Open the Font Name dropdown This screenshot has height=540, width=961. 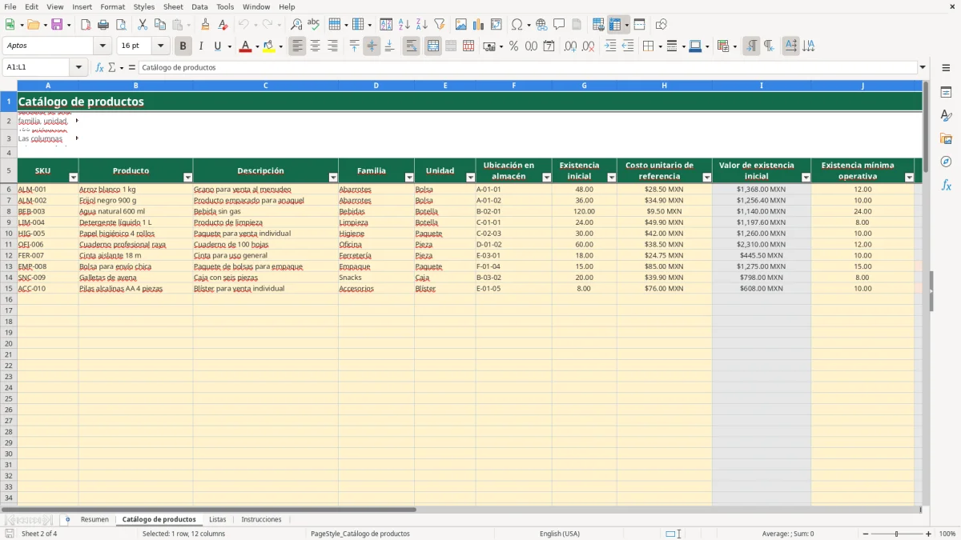[x=103, y=46]
